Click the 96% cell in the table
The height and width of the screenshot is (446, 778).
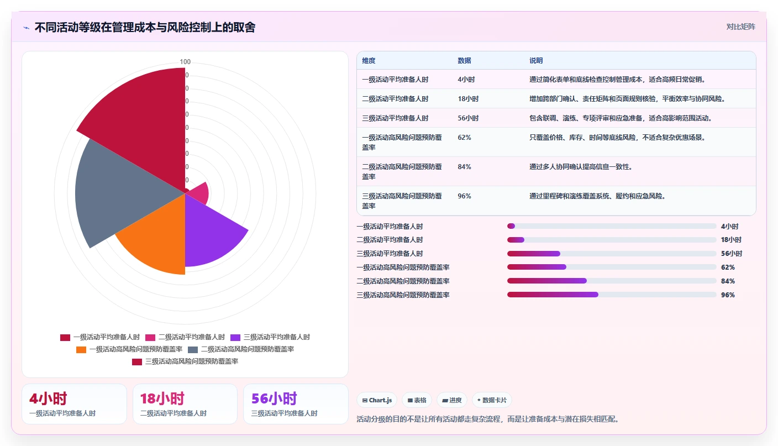tap(464, 196)
